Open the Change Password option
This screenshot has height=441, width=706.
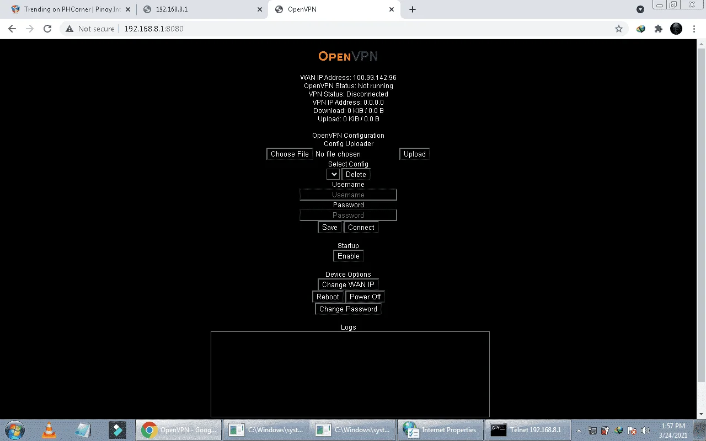pos(348,309)
